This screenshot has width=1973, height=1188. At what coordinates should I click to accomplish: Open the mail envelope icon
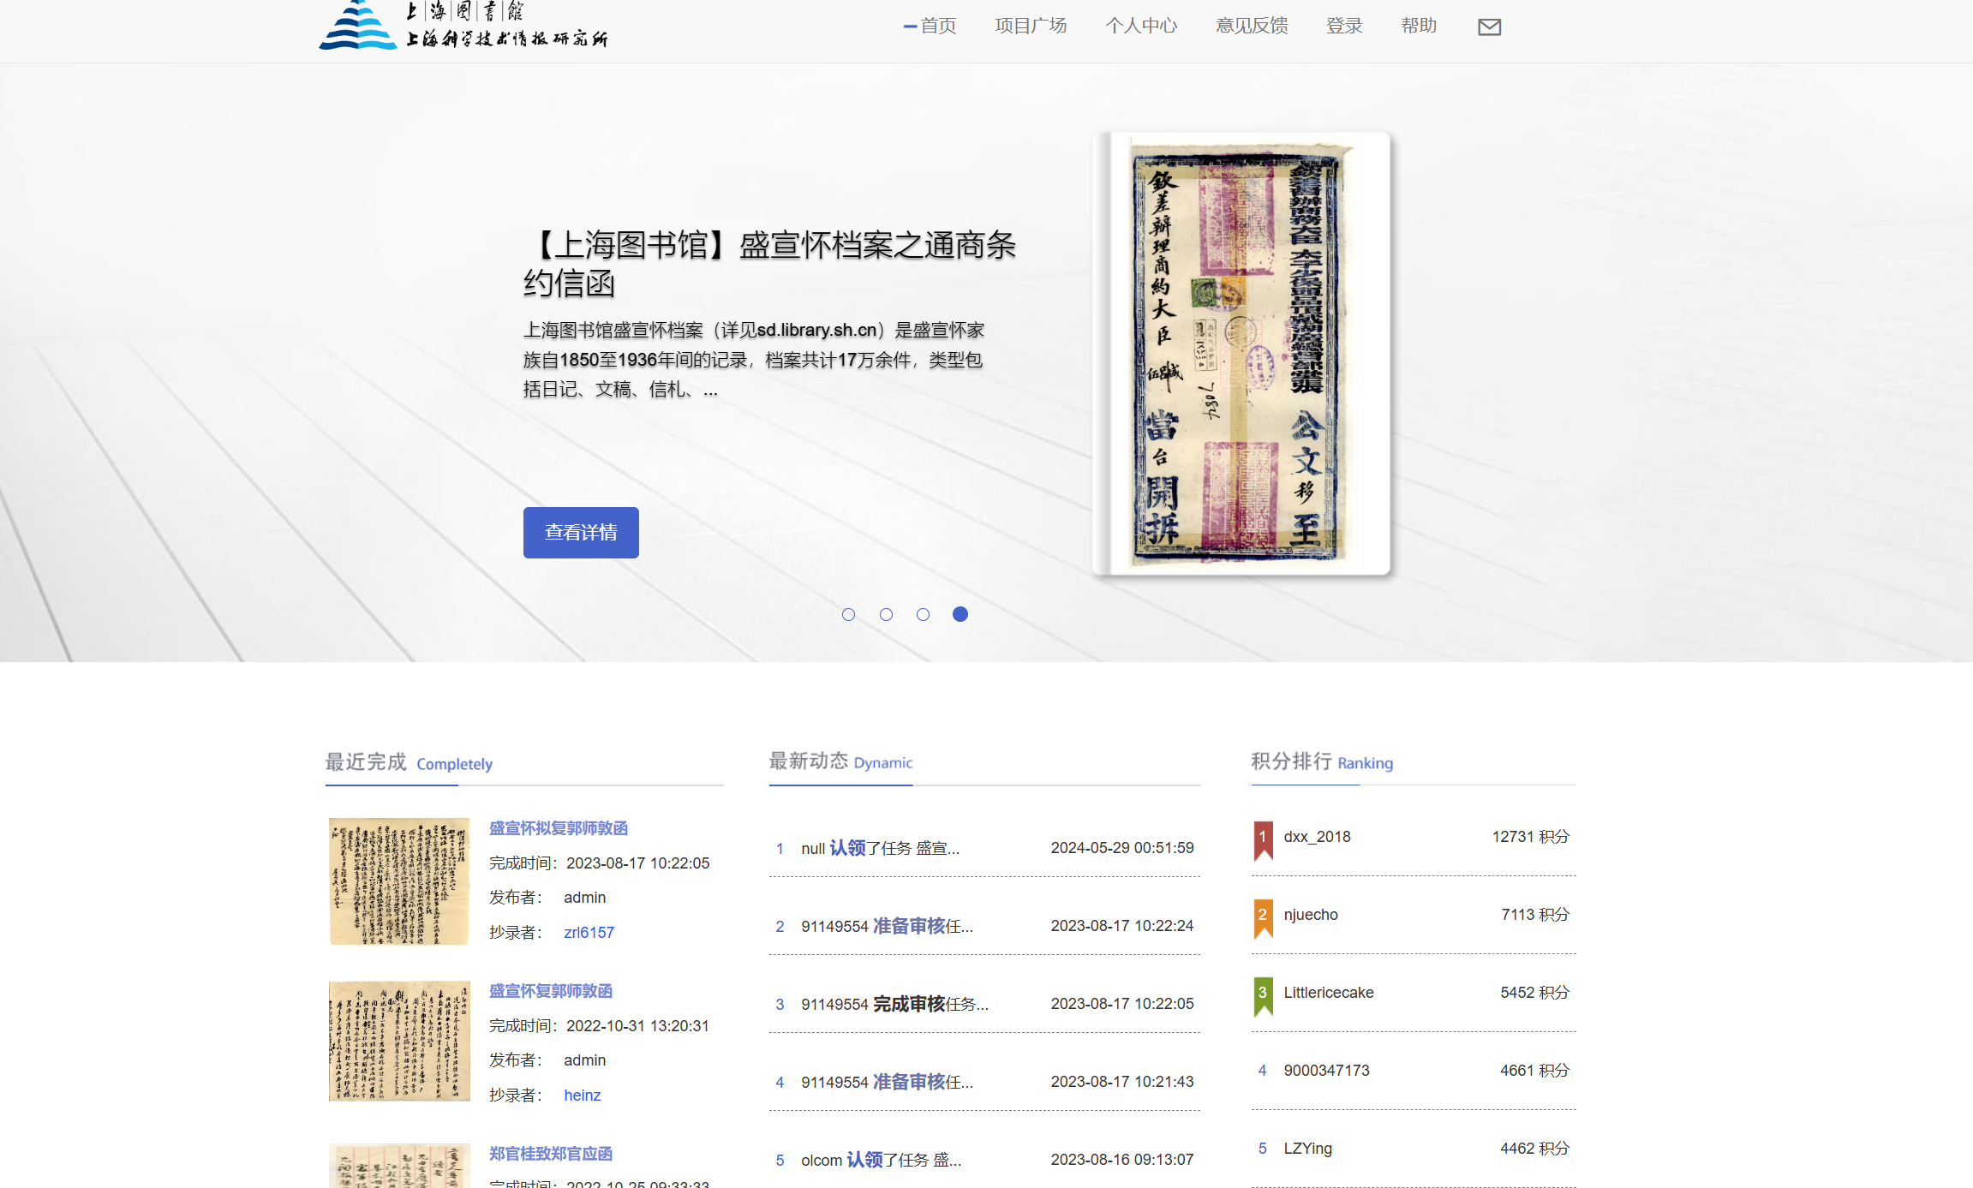point(1489,27)
